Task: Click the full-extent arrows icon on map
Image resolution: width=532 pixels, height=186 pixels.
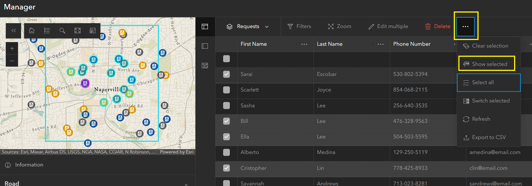Action: click(x=77, y=31)
